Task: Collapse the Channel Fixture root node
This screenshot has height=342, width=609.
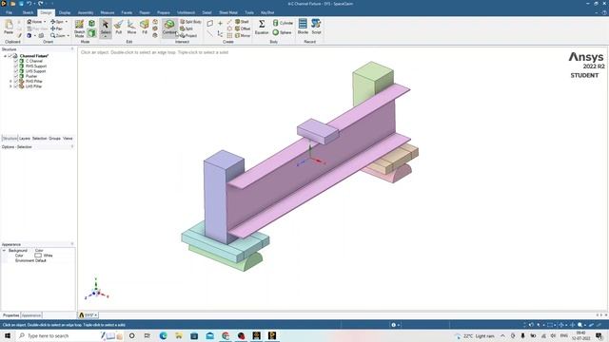Action: [x=6, y=56]
